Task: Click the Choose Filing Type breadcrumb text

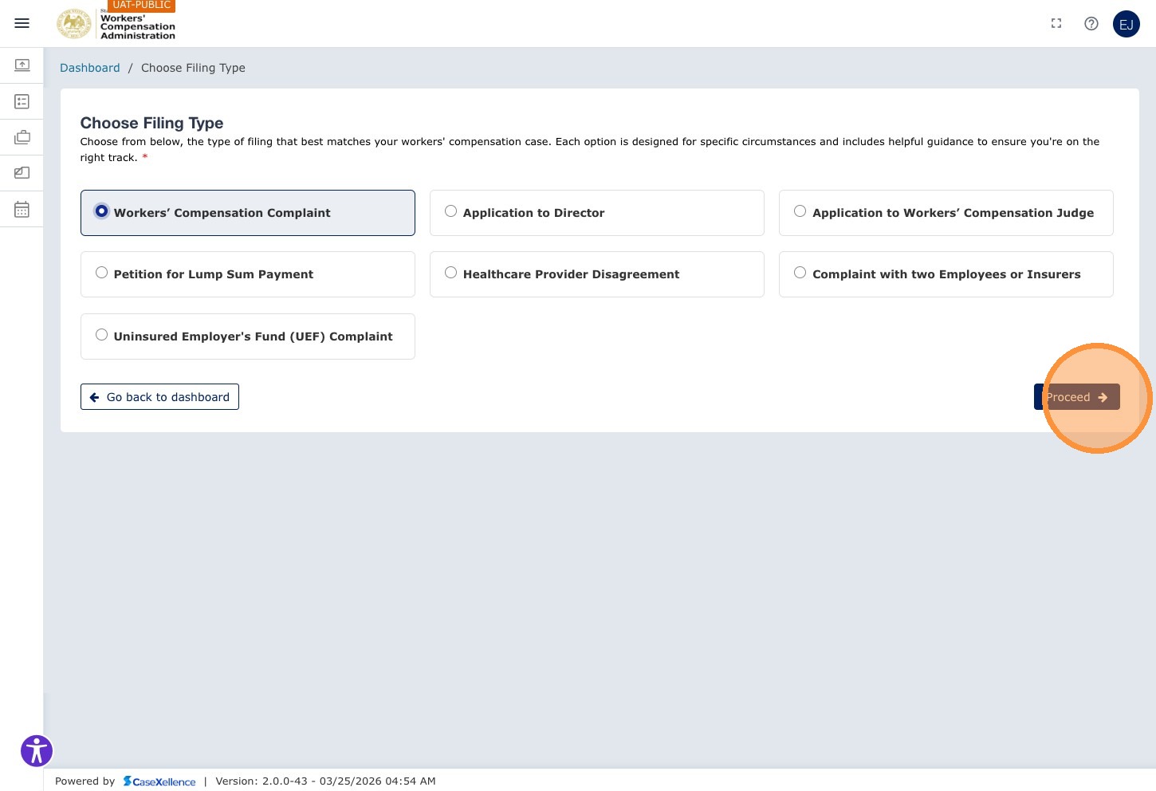Action: click(193, 68)
